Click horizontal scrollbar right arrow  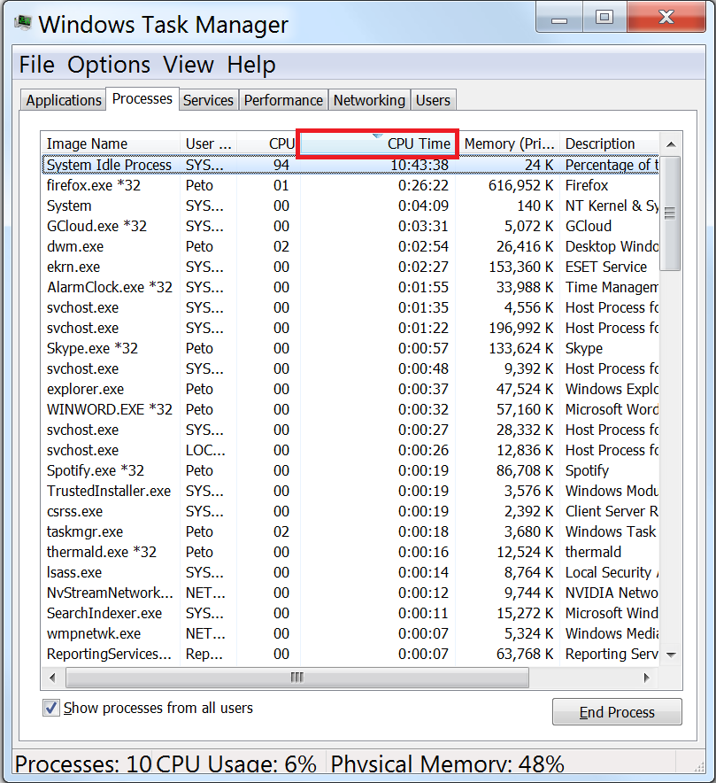click(x=647, y=678)
